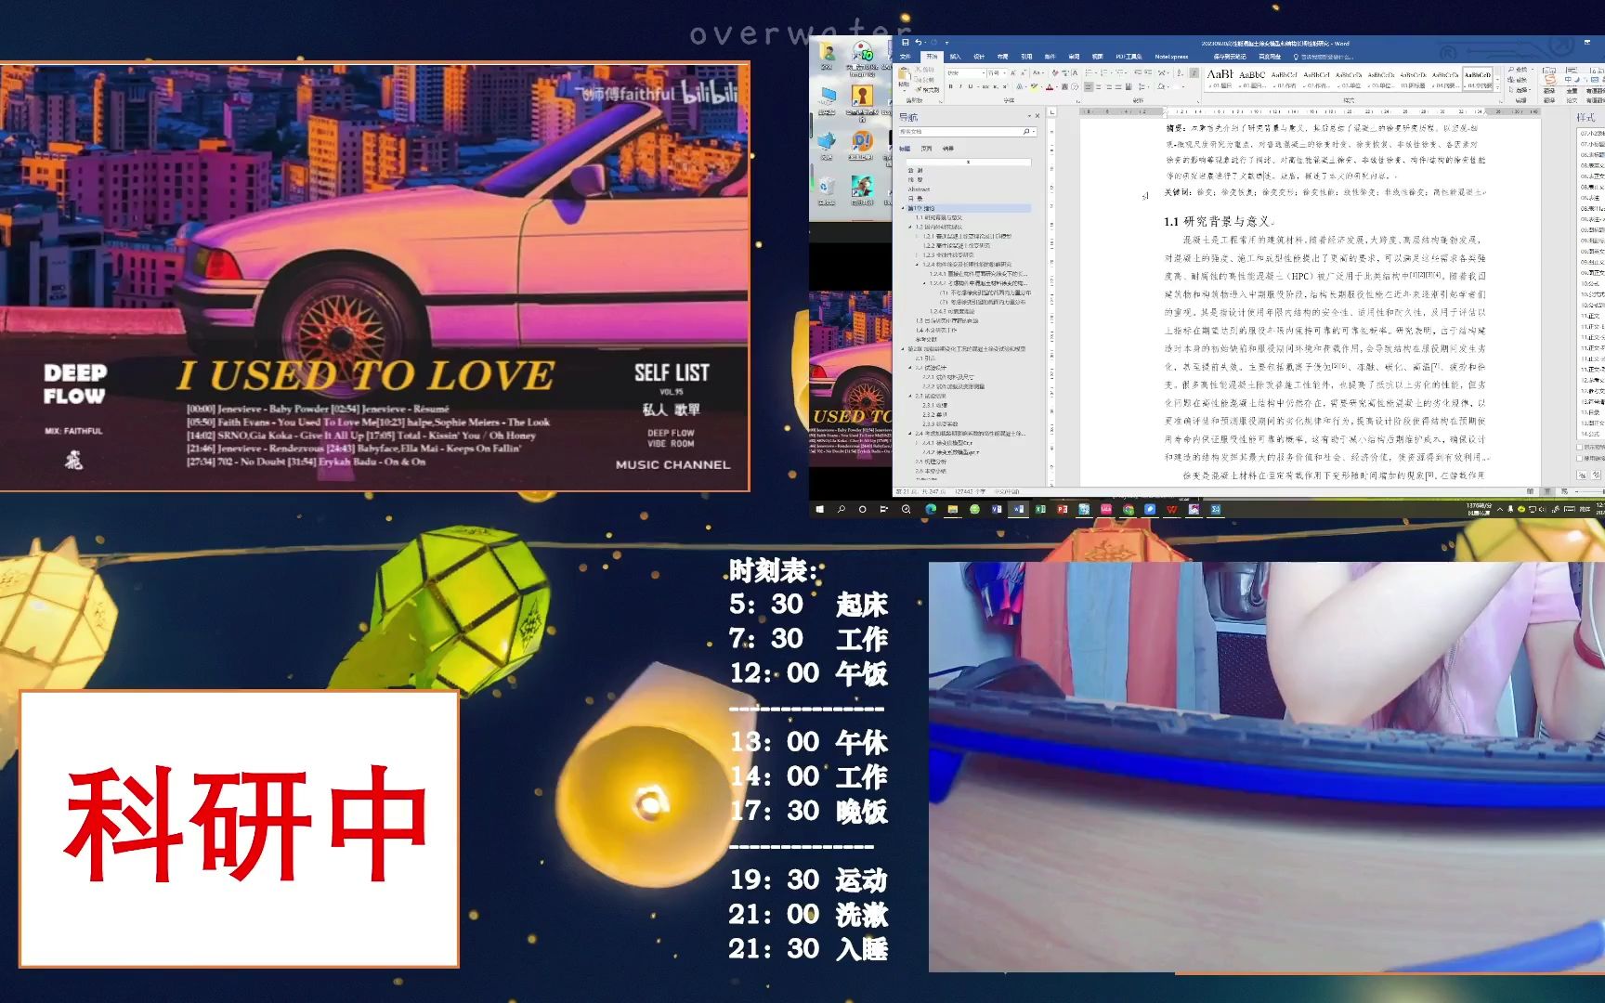Viewport: 1605px width, 1003px height.
Task: Apply the Text Highlight Color tool
Action: click(1034, 86)
